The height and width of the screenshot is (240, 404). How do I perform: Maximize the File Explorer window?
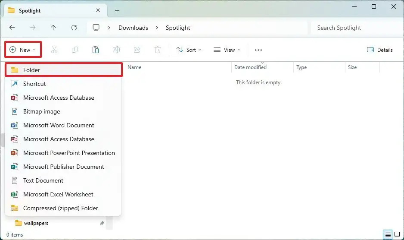(374, 6)
